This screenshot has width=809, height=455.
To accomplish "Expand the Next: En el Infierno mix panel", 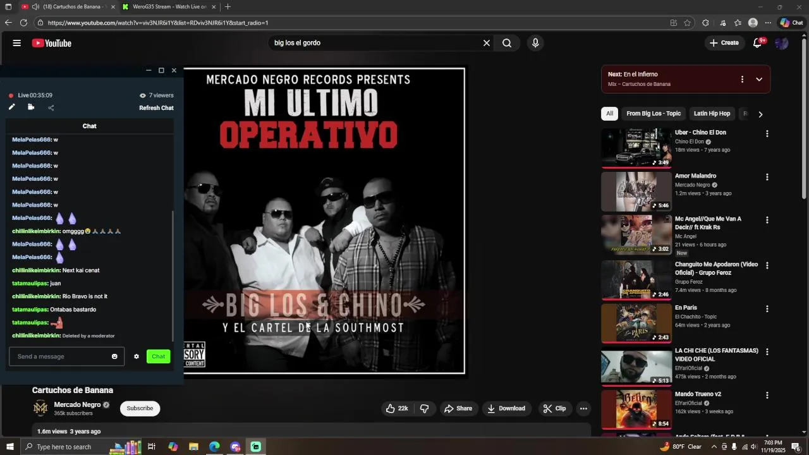I will click(x=759, y=79).
